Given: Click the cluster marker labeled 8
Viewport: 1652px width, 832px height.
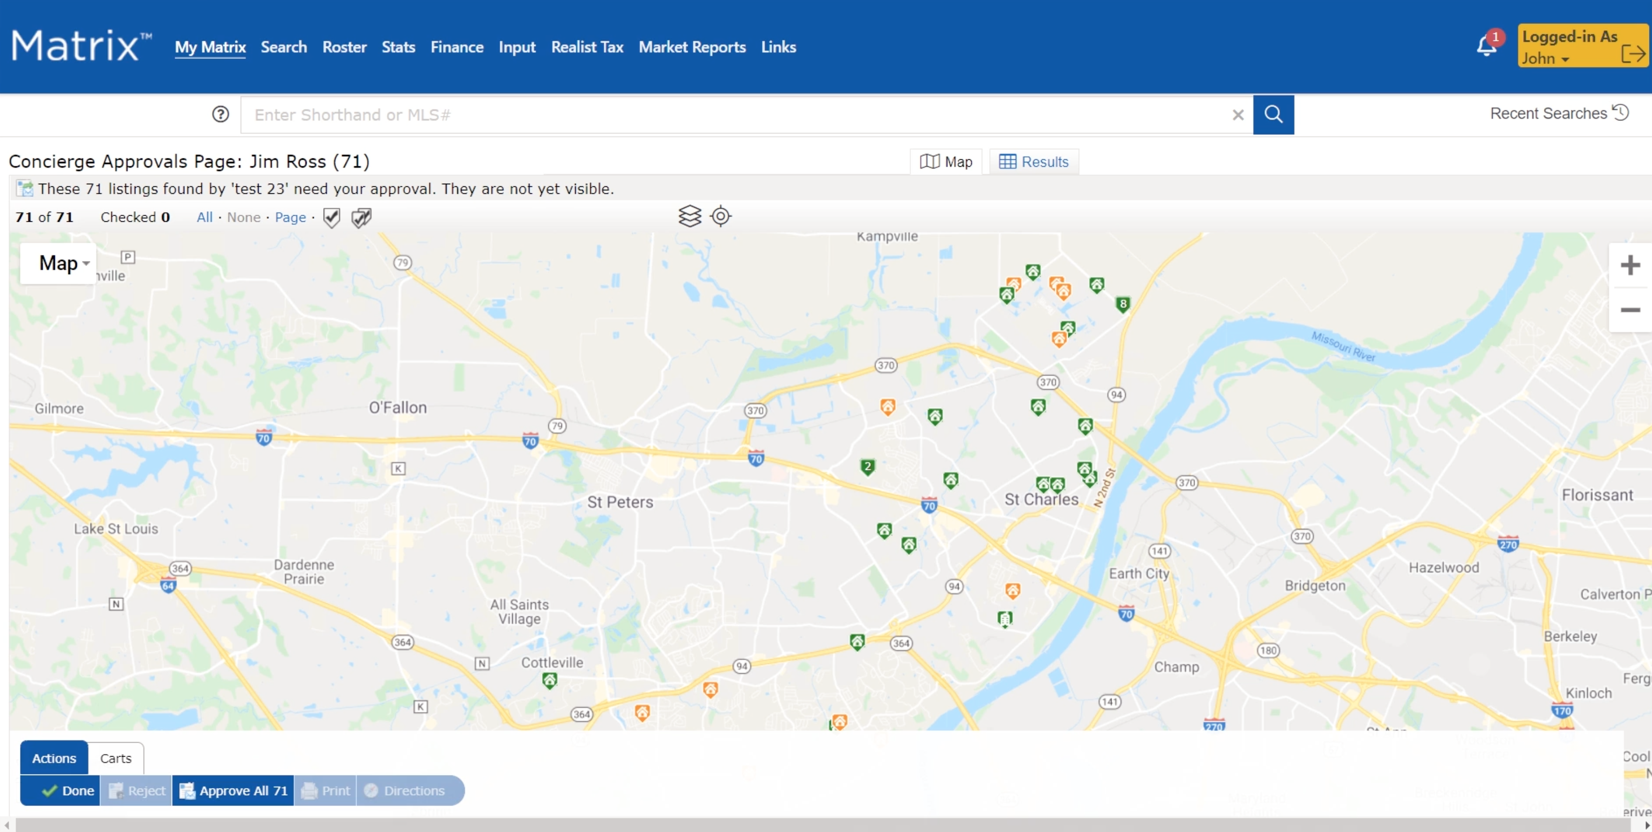Looking at the screenshot, I should pos(1122,304).
